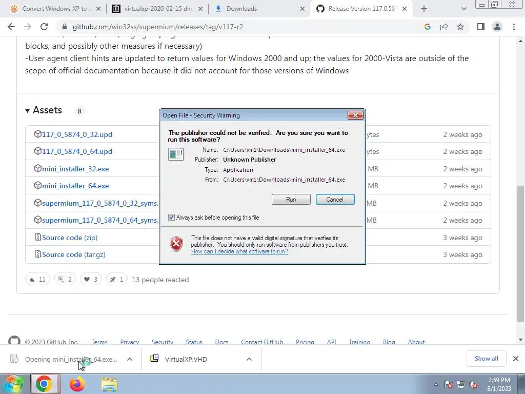Open Chrome three-dot menu
This screenshot has height=394, width=525.
(x=514, y=27)
